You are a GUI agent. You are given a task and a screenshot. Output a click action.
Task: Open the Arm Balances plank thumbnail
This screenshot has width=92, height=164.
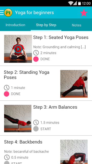pos(18,118)
